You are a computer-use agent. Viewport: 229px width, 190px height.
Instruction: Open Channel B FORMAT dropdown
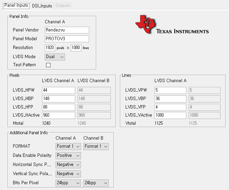(x=96, y=146)
